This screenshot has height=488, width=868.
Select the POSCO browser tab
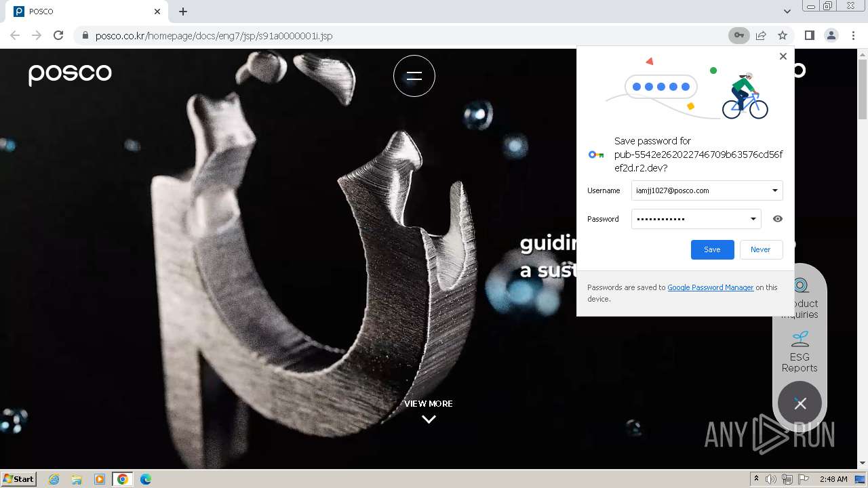click(x=88, y=12)
